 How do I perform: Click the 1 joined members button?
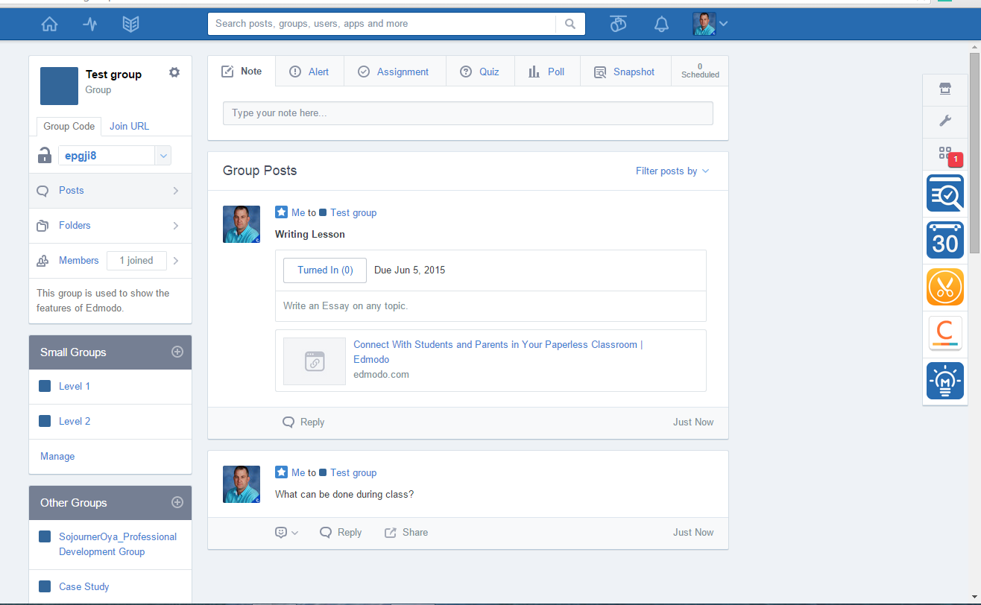[x=136, y=261]
